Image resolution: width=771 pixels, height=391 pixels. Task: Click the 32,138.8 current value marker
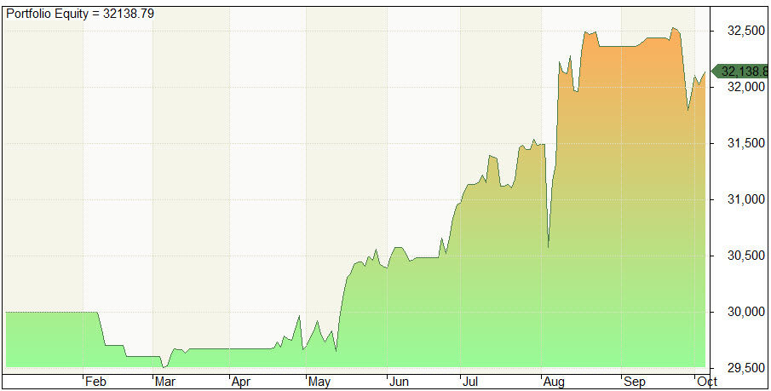pyautogui.click(x=740, y=72)
